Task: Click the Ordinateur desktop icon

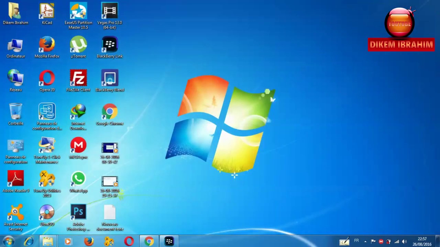Action: point(15,47)
